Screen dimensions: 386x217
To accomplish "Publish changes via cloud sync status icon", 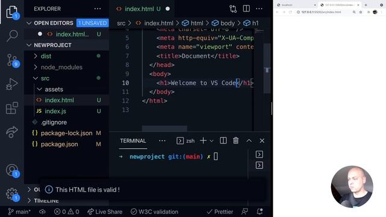I will [x=42, y=212].
